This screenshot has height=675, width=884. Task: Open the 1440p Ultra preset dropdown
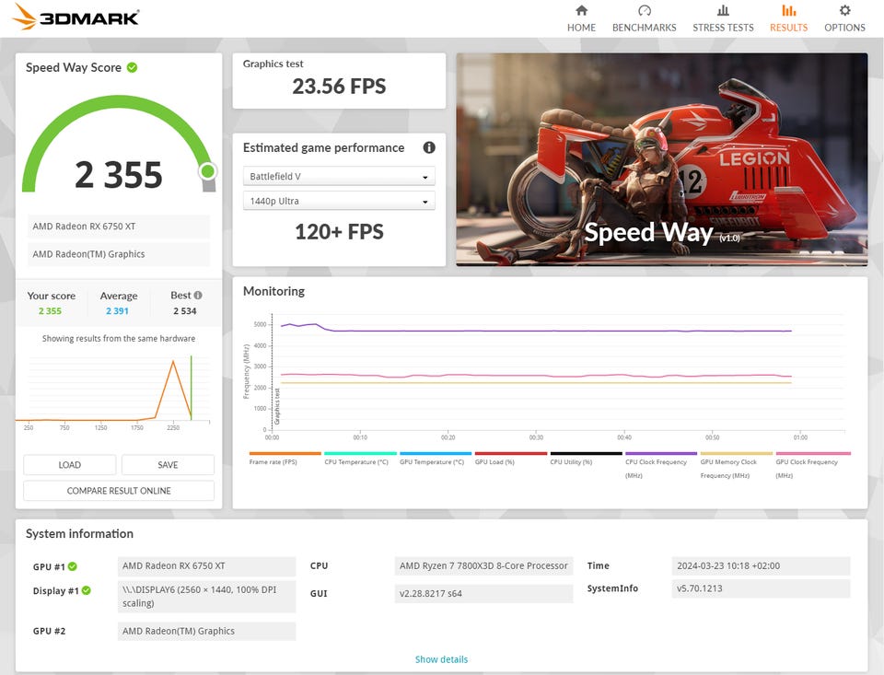coord(339,201)
